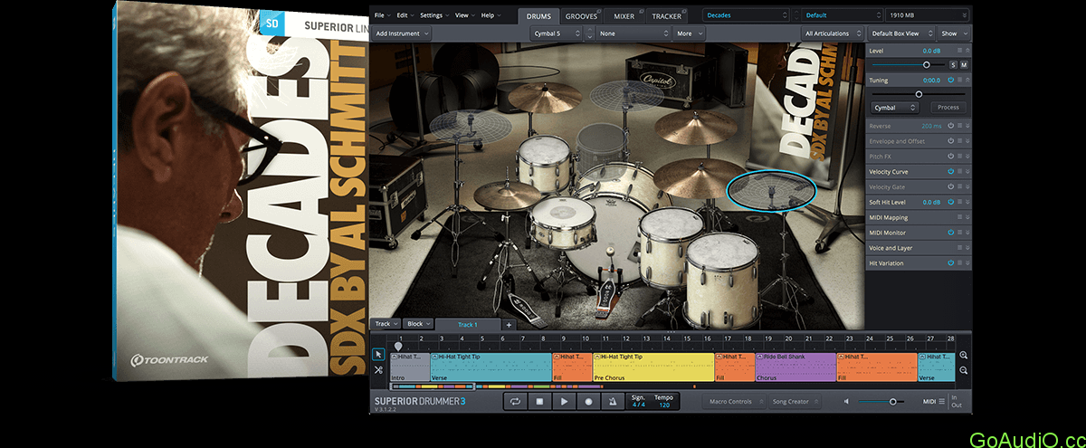Open the Cymbal 5 instrument selector

click(557, 33)
